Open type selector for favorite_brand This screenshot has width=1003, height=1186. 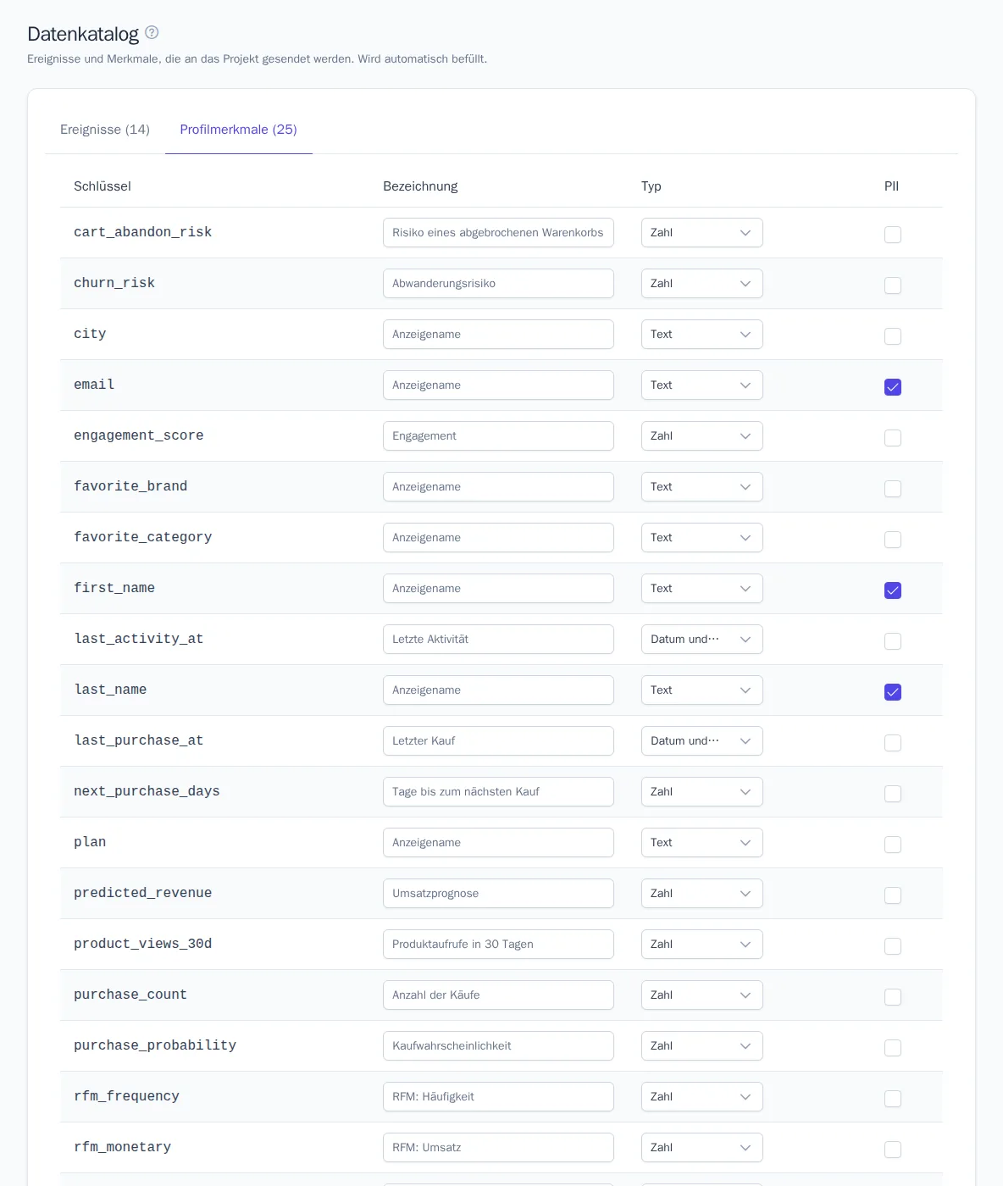[x=702, y=487]
